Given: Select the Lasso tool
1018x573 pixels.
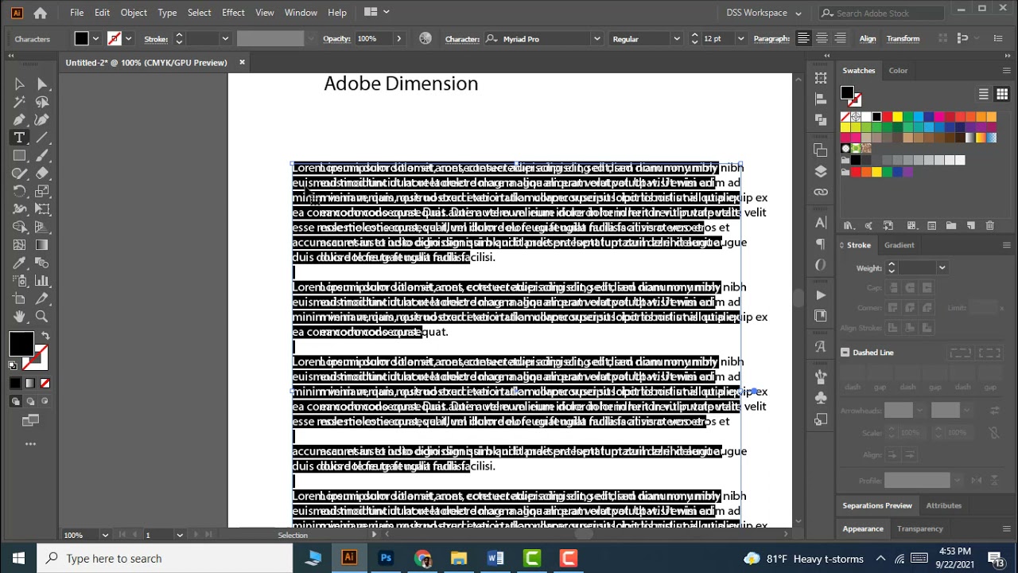Looking at the screenshot, I should coord(42,102).
